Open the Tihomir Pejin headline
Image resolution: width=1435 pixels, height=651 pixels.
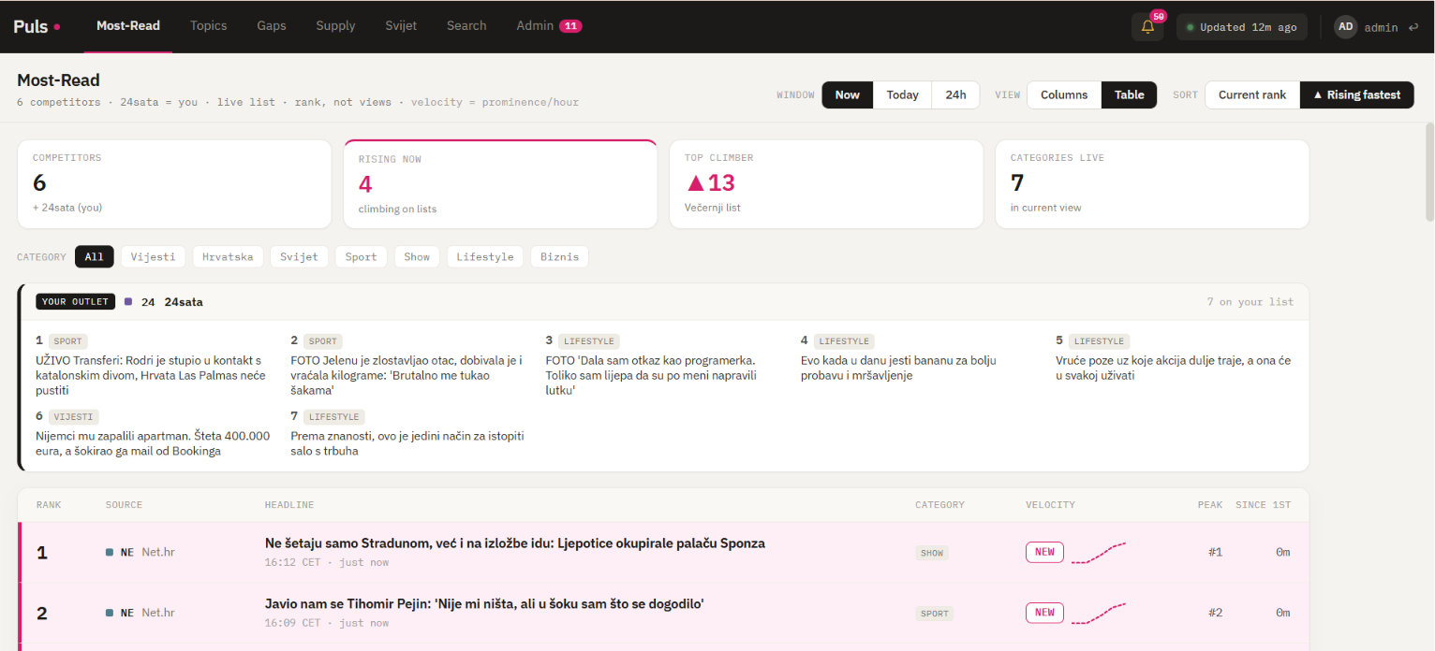484,604
